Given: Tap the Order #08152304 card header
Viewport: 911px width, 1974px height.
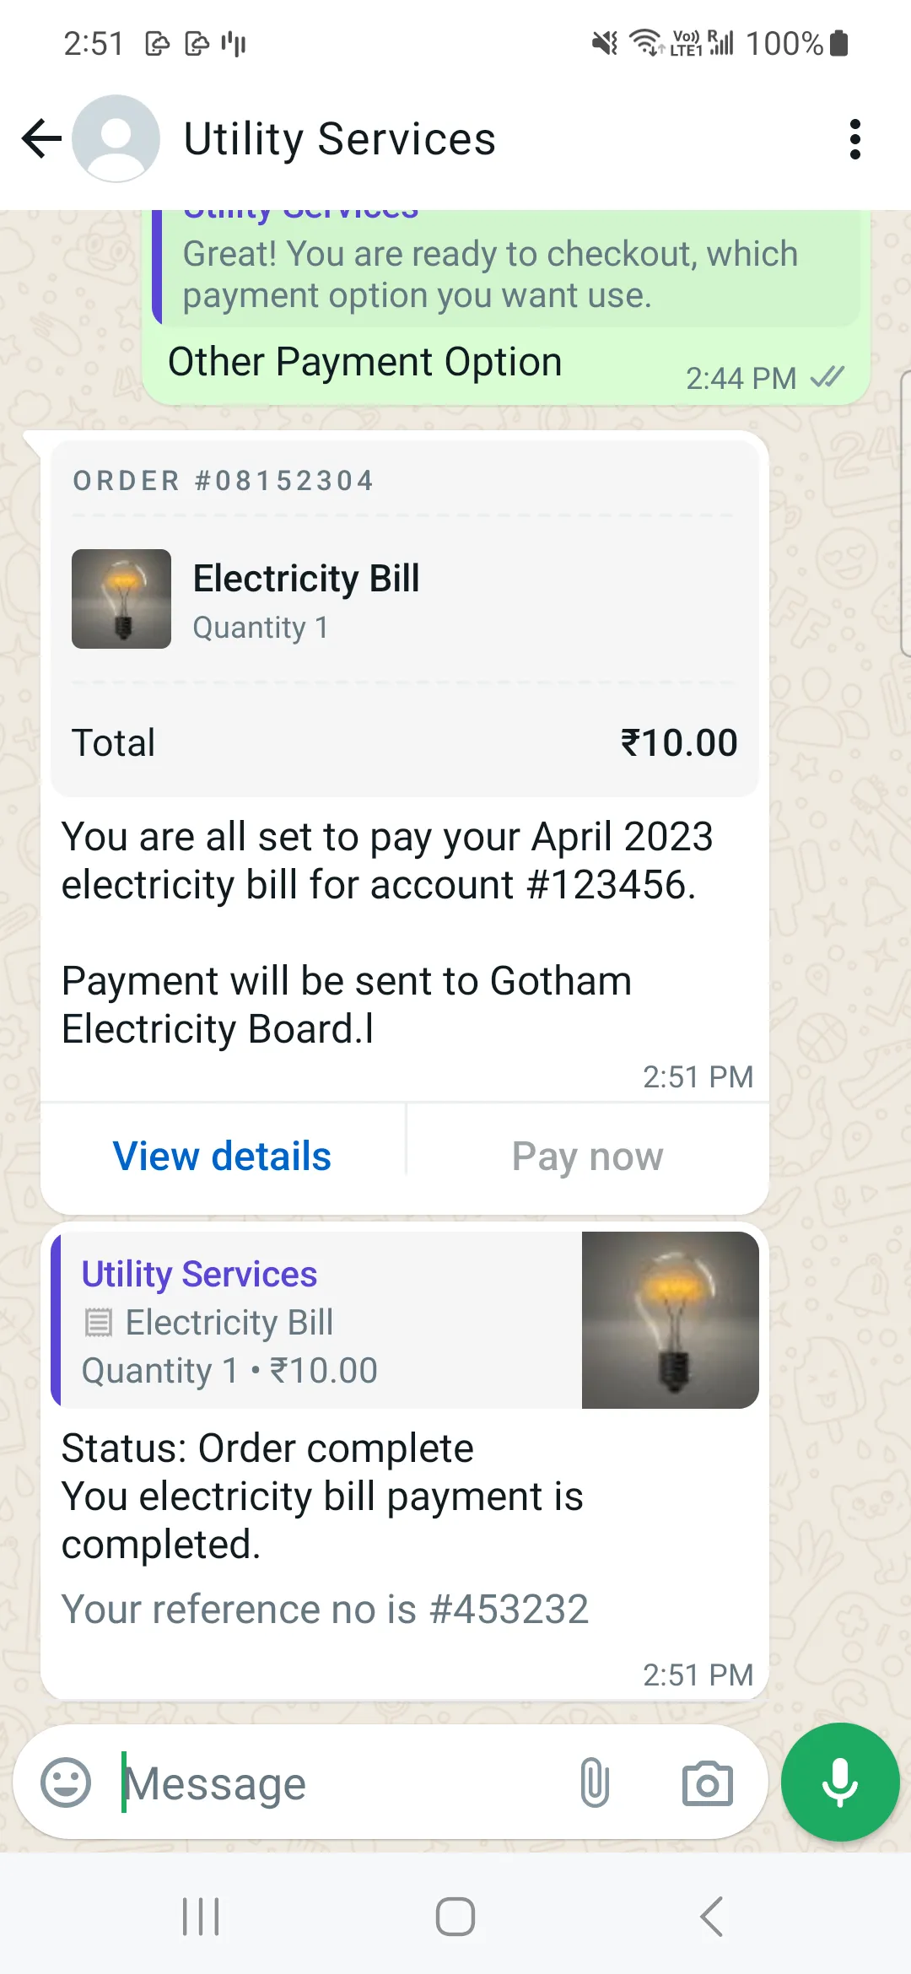Looking at the screenshot, I should pyautogui.click(x=224, y=481).
